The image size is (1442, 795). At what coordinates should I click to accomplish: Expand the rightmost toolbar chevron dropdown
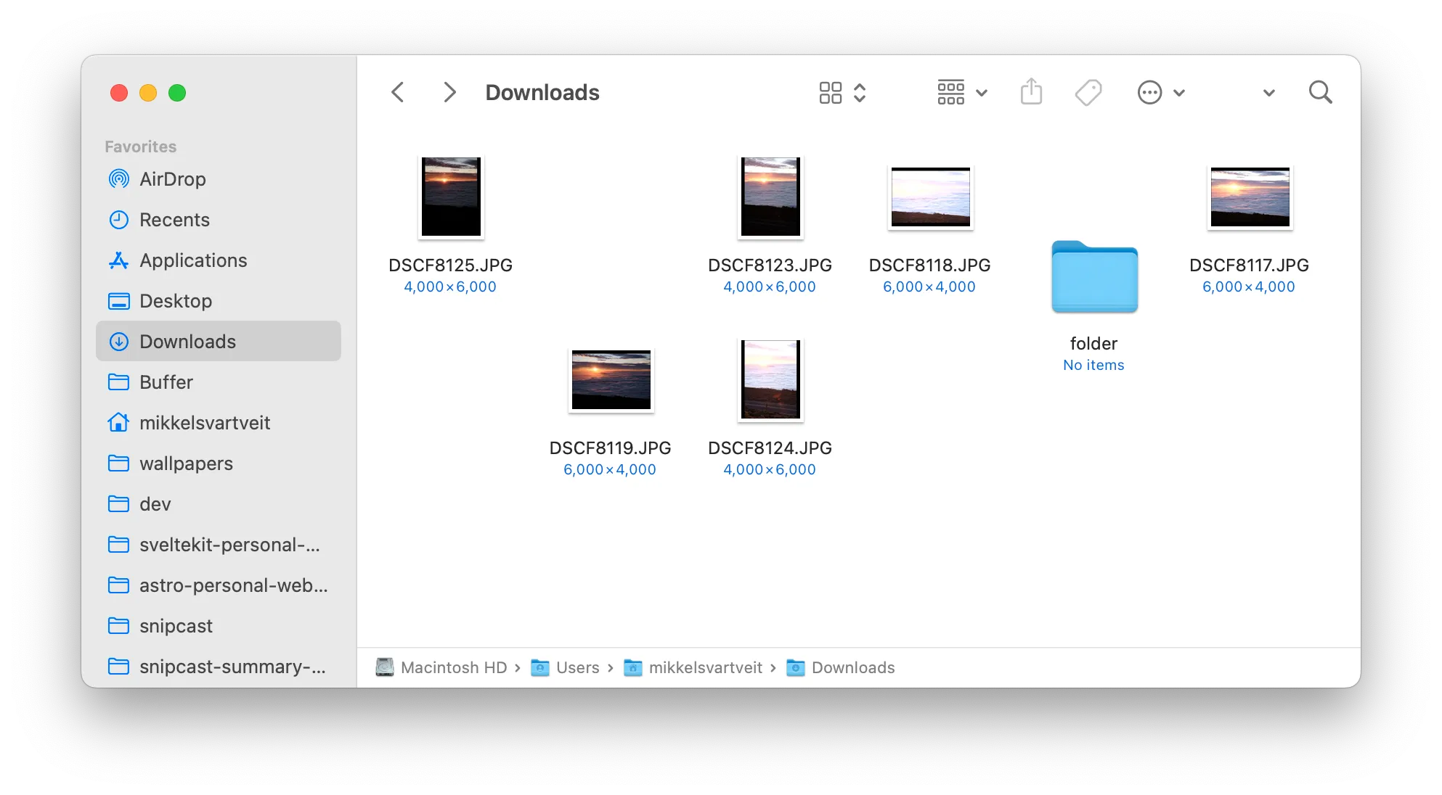pyautogui.click(x=1268, y=93)
